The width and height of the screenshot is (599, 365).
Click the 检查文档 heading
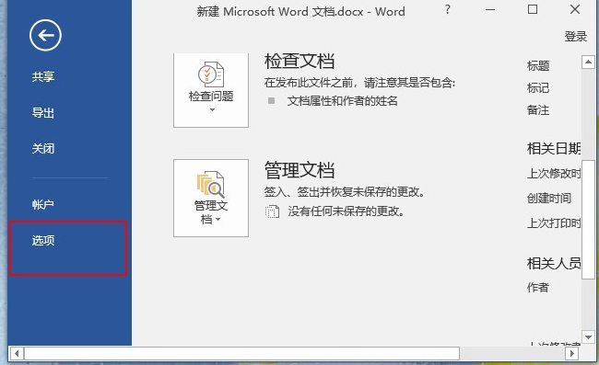click(299, 62)
